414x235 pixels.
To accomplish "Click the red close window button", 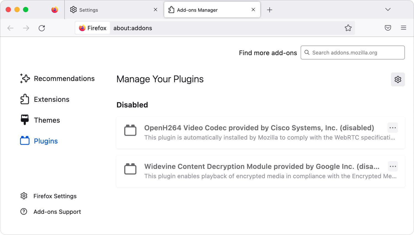I will click(x=8, y=10).
